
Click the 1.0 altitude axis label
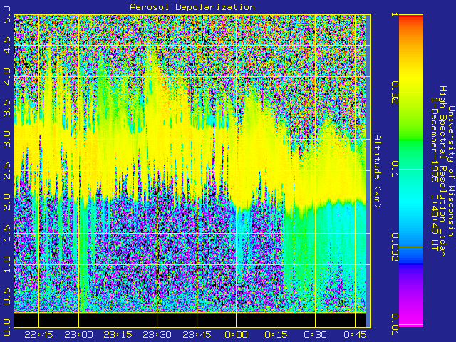(6, 265)
